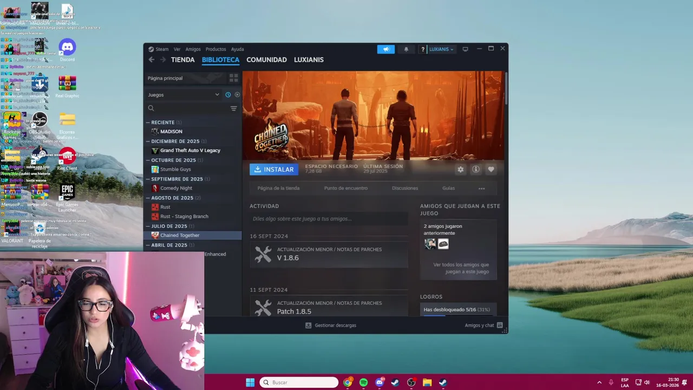Open Chained Together game info icon
The image size is (693, 390).
[x=476, y=170]
